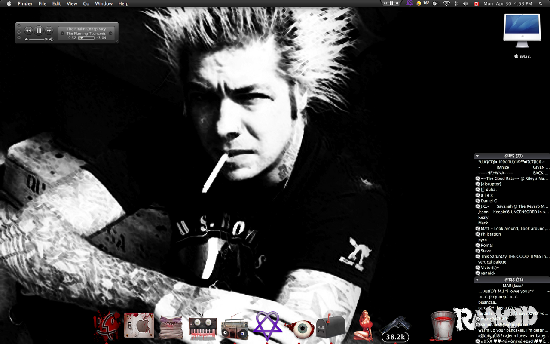Select contact Steve

(512, 251)
